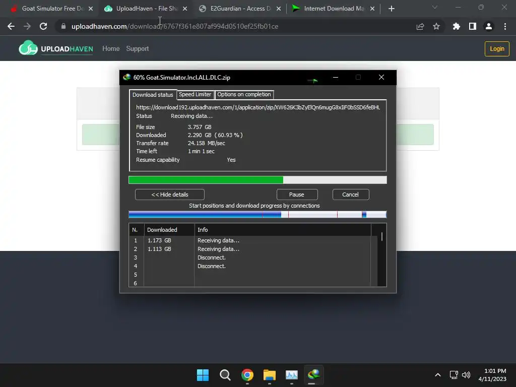Click the Login button on UploadHaven
This screenshot has width=516, height=387.
[x=497, y=49]
